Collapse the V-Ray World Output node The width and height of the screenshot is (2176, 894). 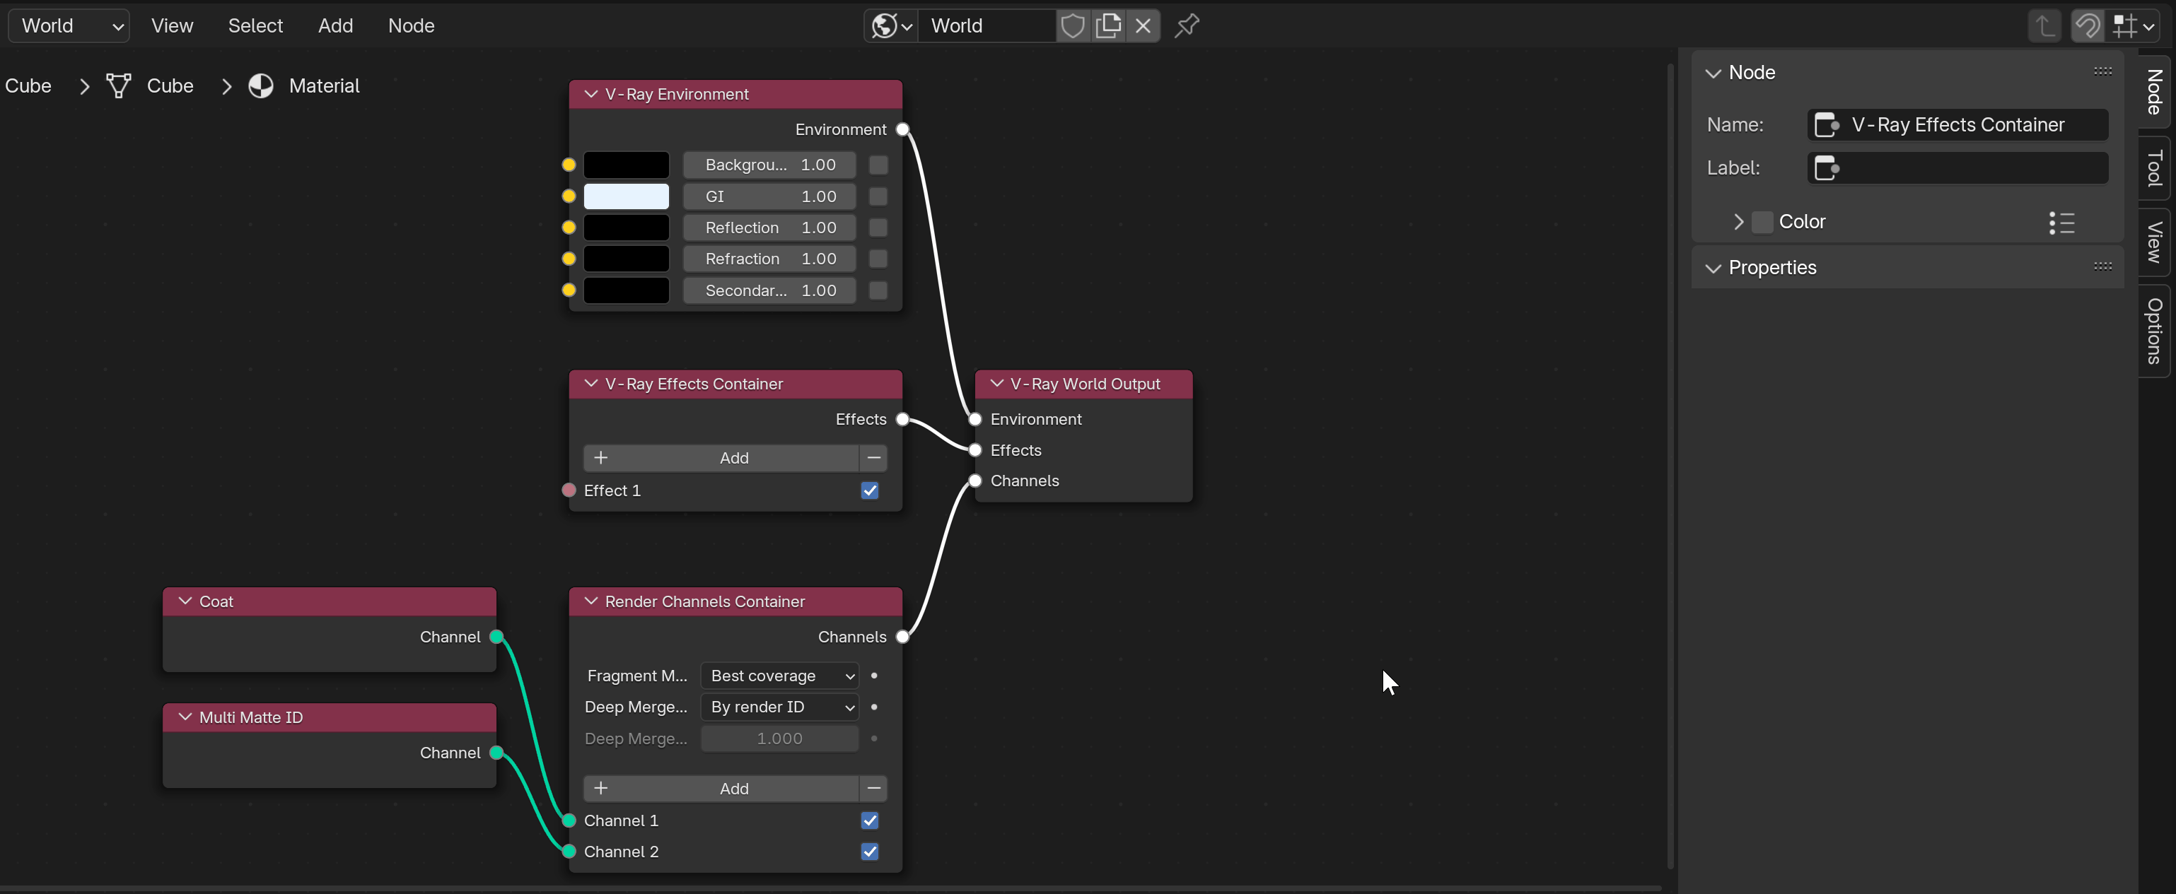point(996,383)
